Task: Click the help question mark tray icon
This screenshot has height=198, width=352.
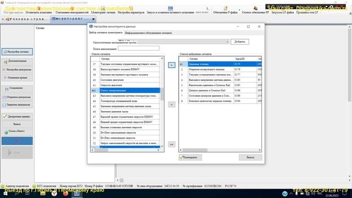Action: pos(285,194)
